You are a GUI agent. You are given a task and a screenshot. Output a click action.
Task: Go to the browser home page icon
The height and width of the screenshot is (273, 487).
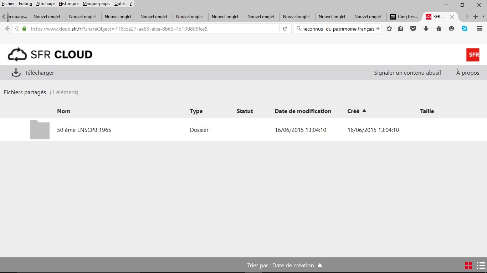439,29
